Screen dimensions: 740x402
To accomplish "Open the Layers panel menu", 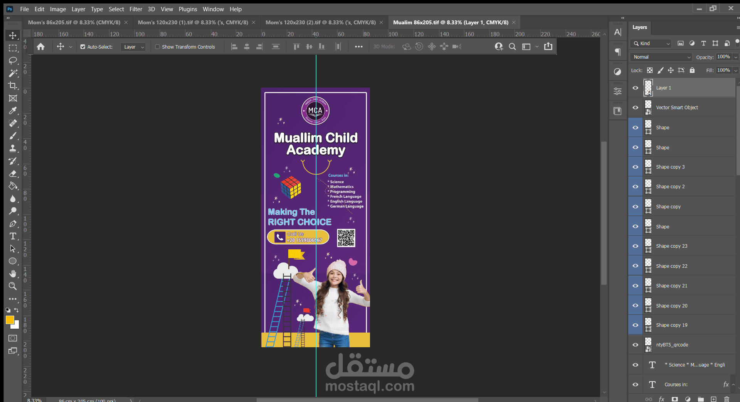I will 738,27.
